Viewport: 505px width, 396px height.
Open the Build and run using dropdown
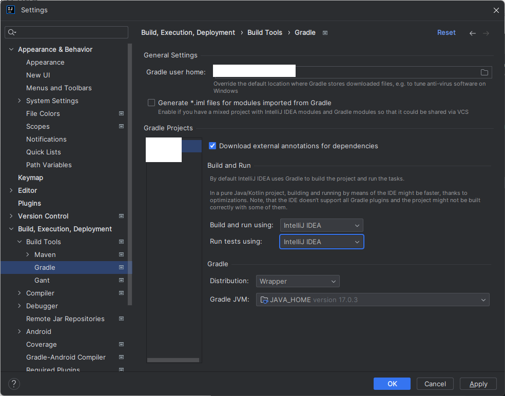coord(321,225)
